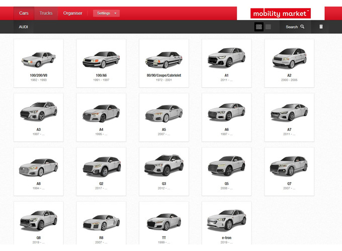This screenshot has width=342, height=251.
Task: Open the calculator icon in toolbar
Action: (x=321, y=27)
